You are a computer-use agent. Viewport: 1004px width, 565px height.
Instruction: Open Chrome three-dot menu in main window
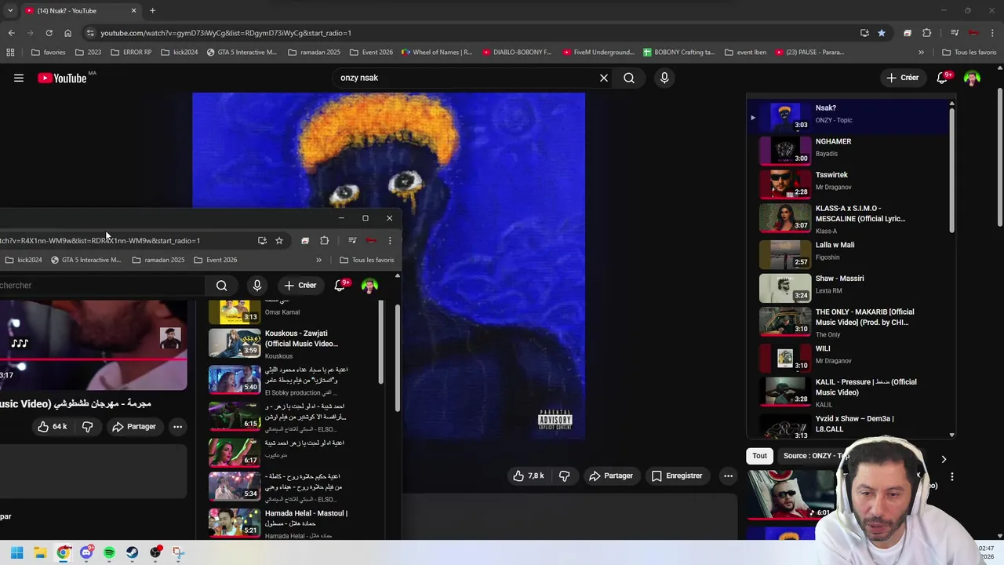992,33
